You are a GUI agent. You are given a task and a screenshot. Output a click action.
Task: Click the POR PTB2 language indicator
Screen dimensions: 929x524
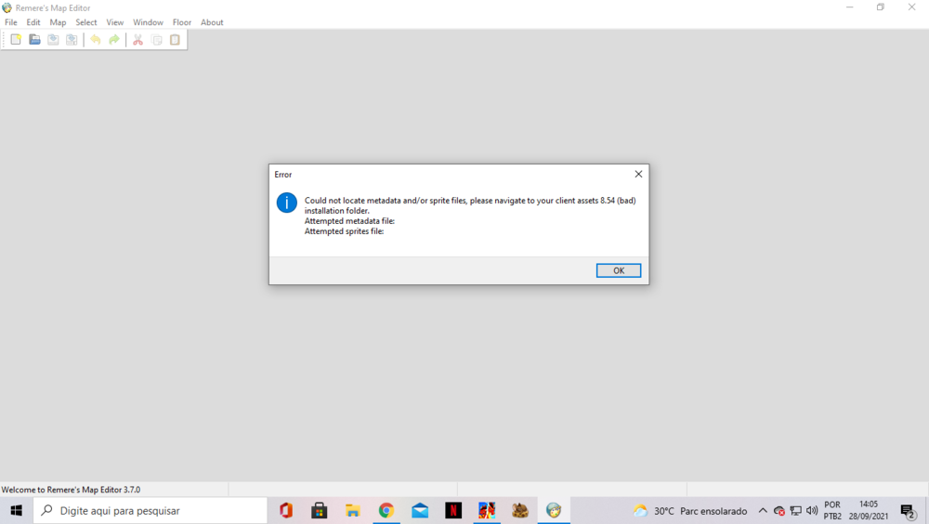pos(832,510)
